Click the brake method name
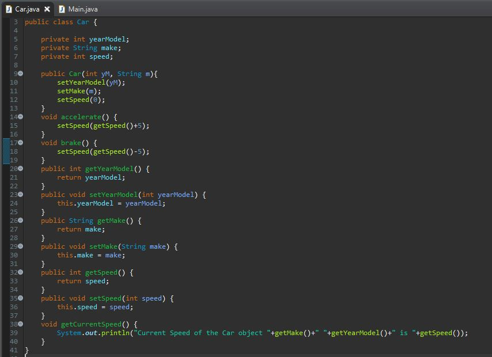Screen dimensions: 492x357 71,143
